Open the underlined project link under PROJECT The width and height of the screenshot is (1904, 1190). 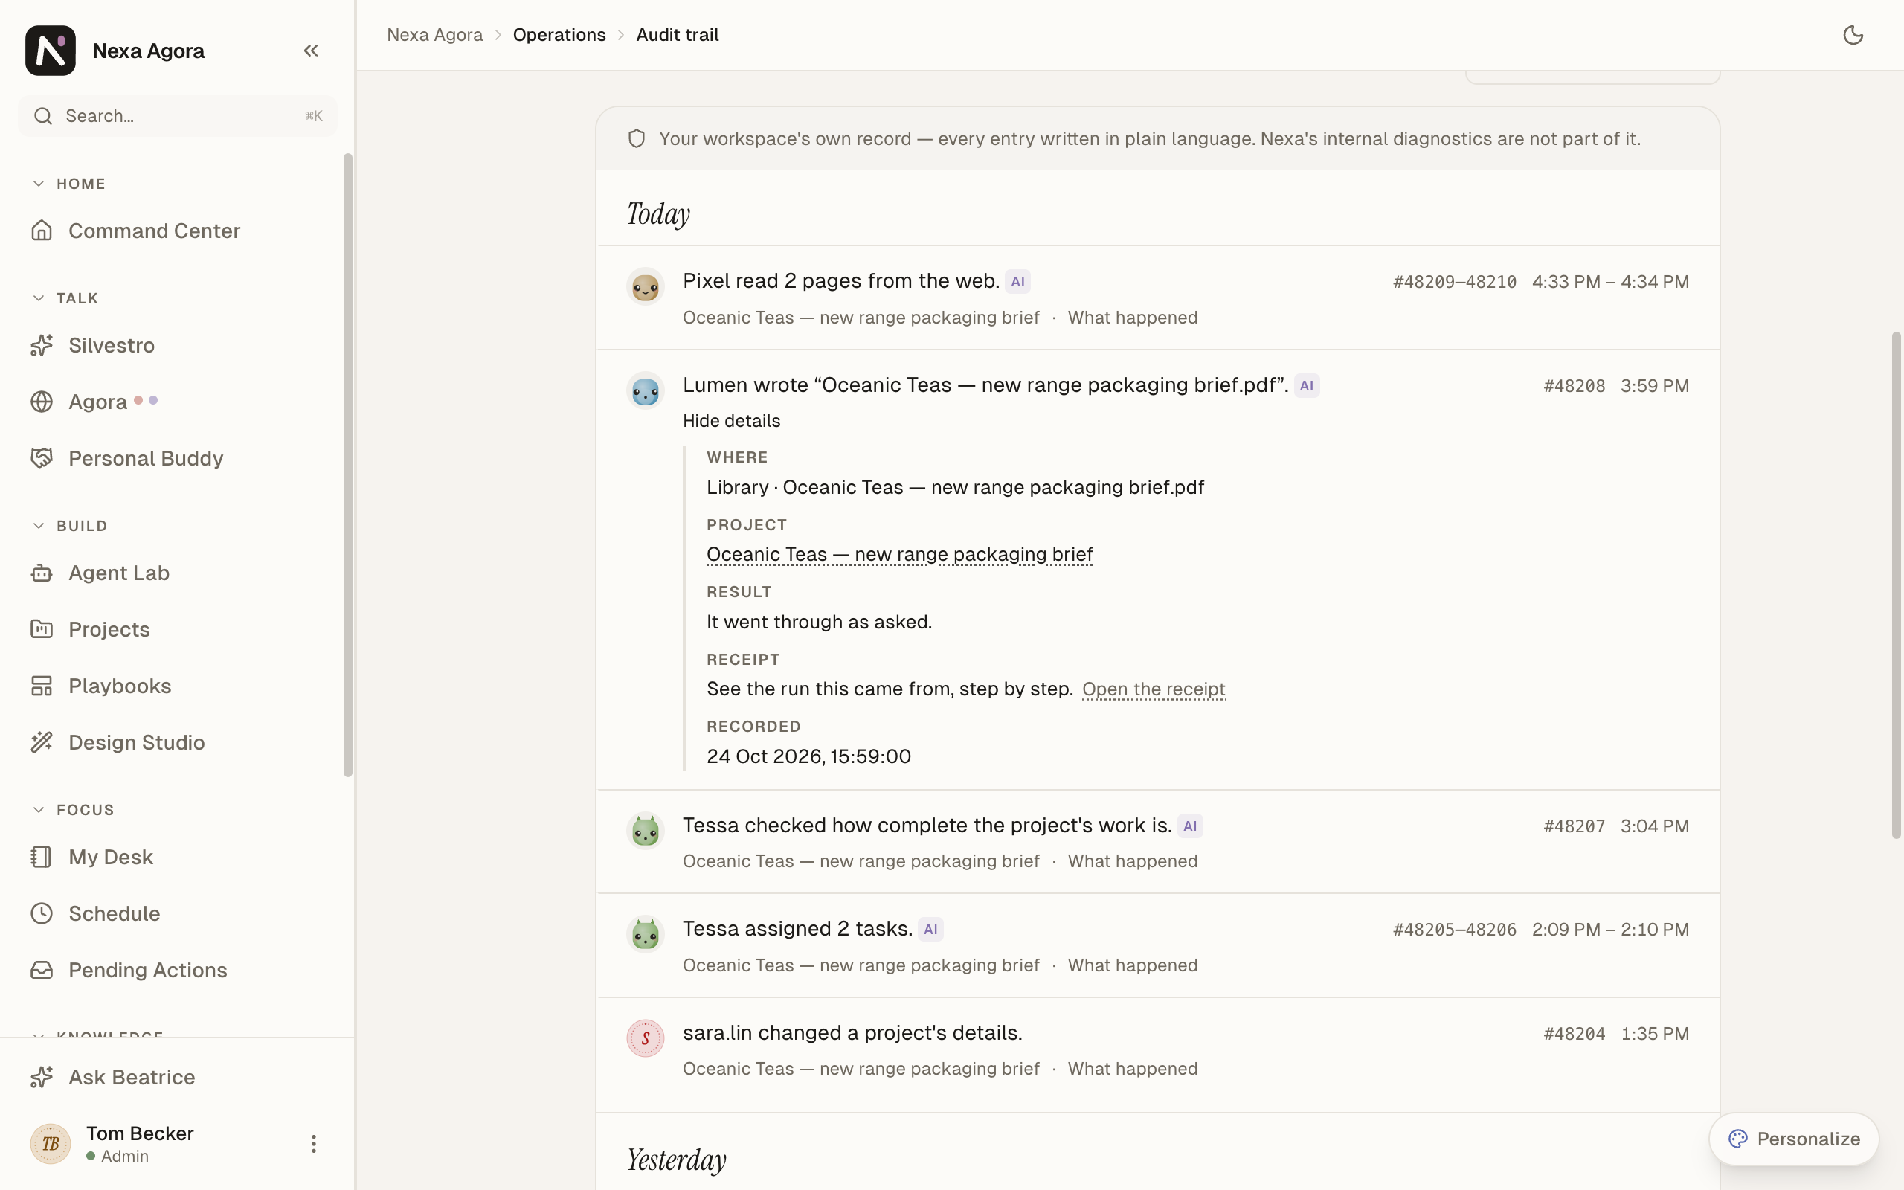coord(899,555)
